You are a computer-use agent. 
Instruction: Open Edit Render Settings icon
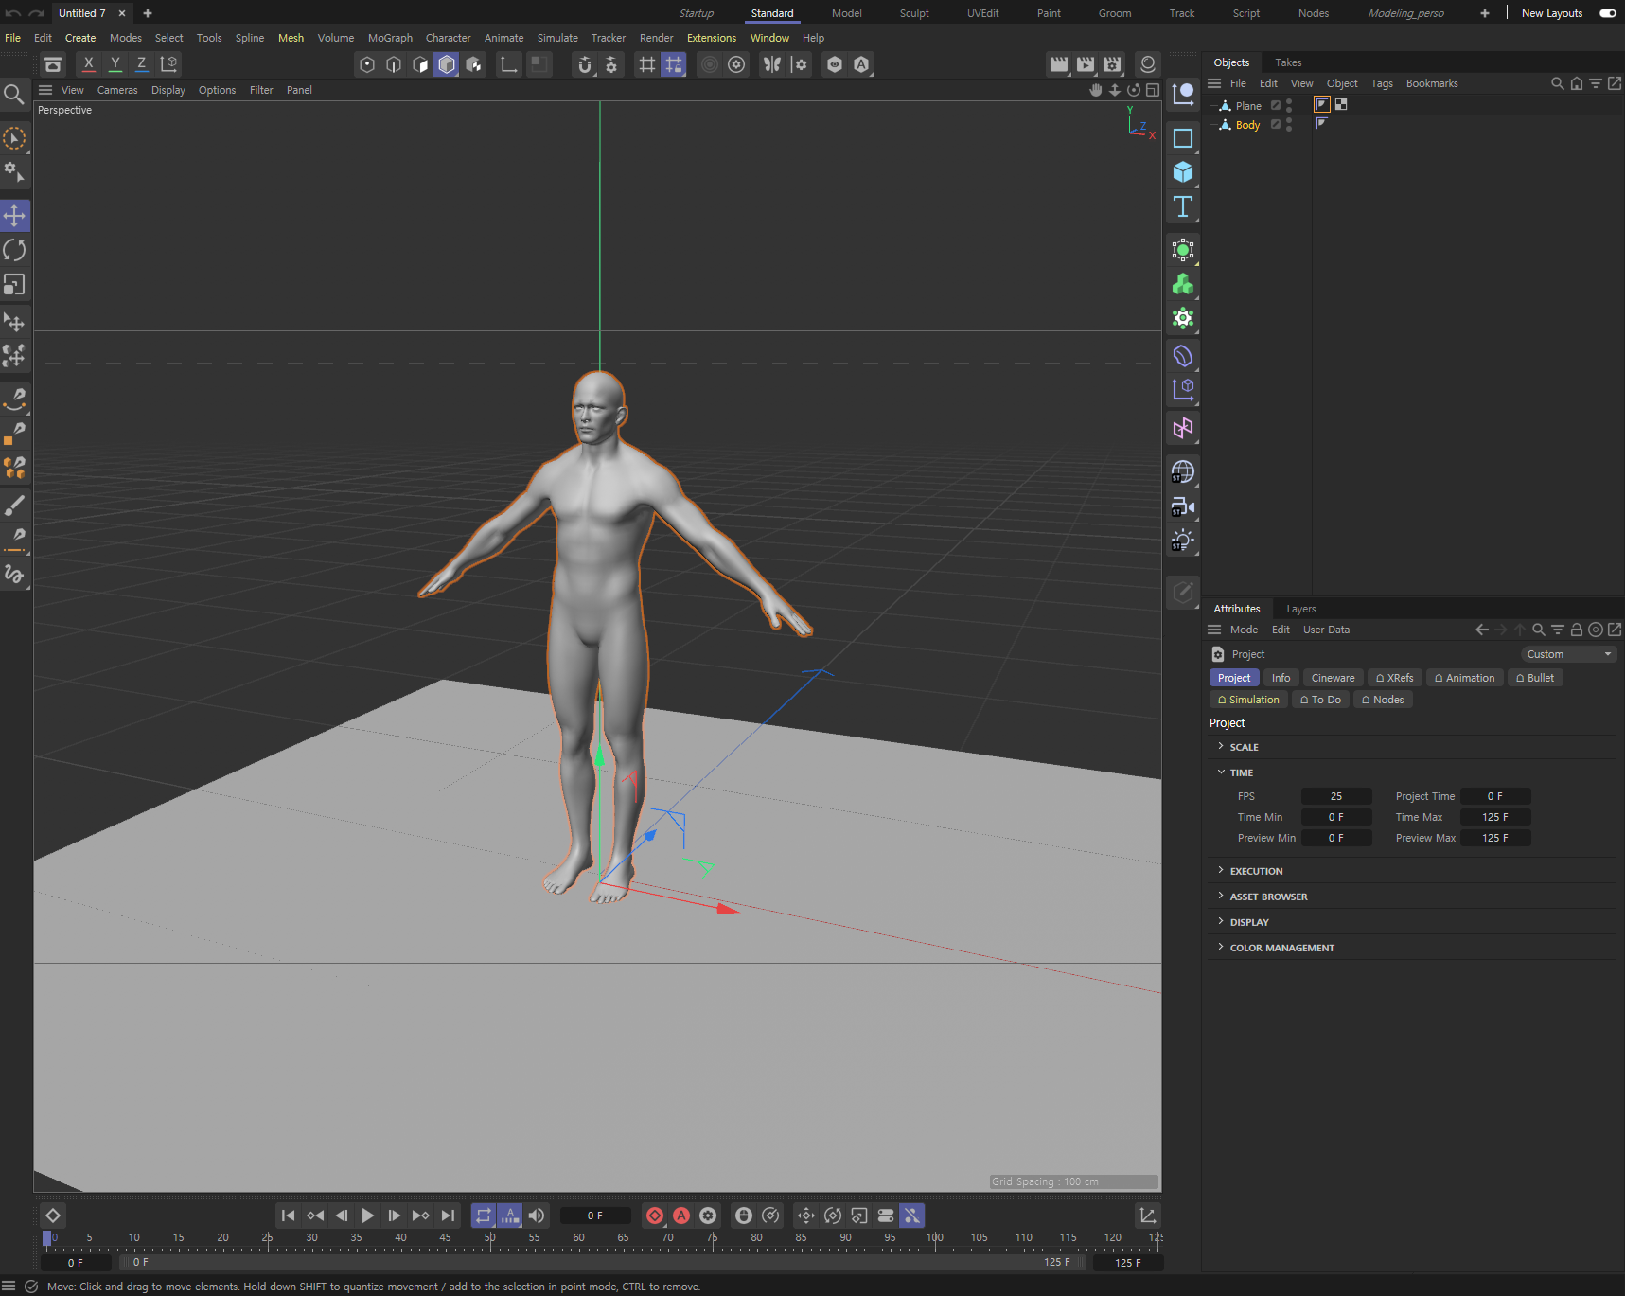coord(1112,64)
